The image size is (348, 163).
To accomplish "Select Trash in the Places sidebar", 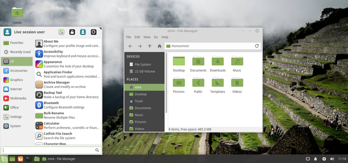I will click(x=139, y=101).
